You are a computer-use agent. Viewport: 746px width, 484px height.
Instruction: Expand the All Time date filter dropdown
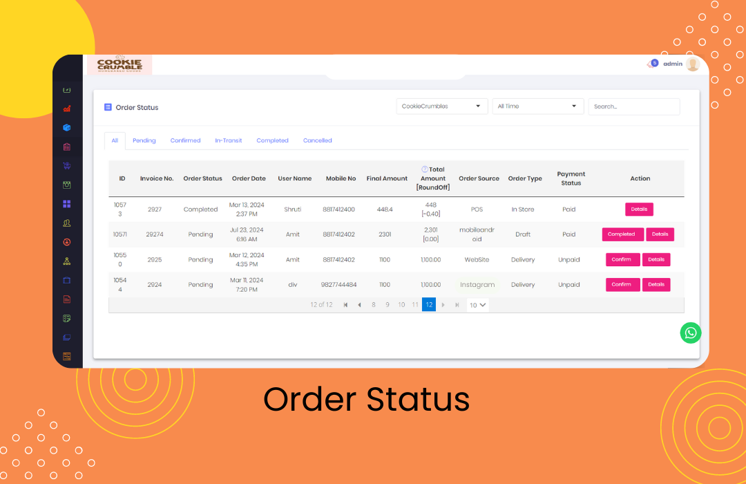coord(537,106)
